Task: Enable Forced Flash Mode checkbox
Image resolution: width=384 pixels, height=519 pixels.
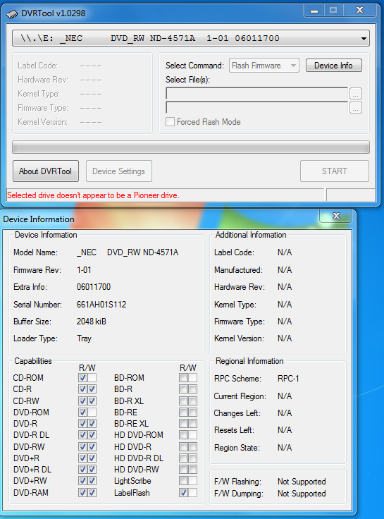Action: 170,122
